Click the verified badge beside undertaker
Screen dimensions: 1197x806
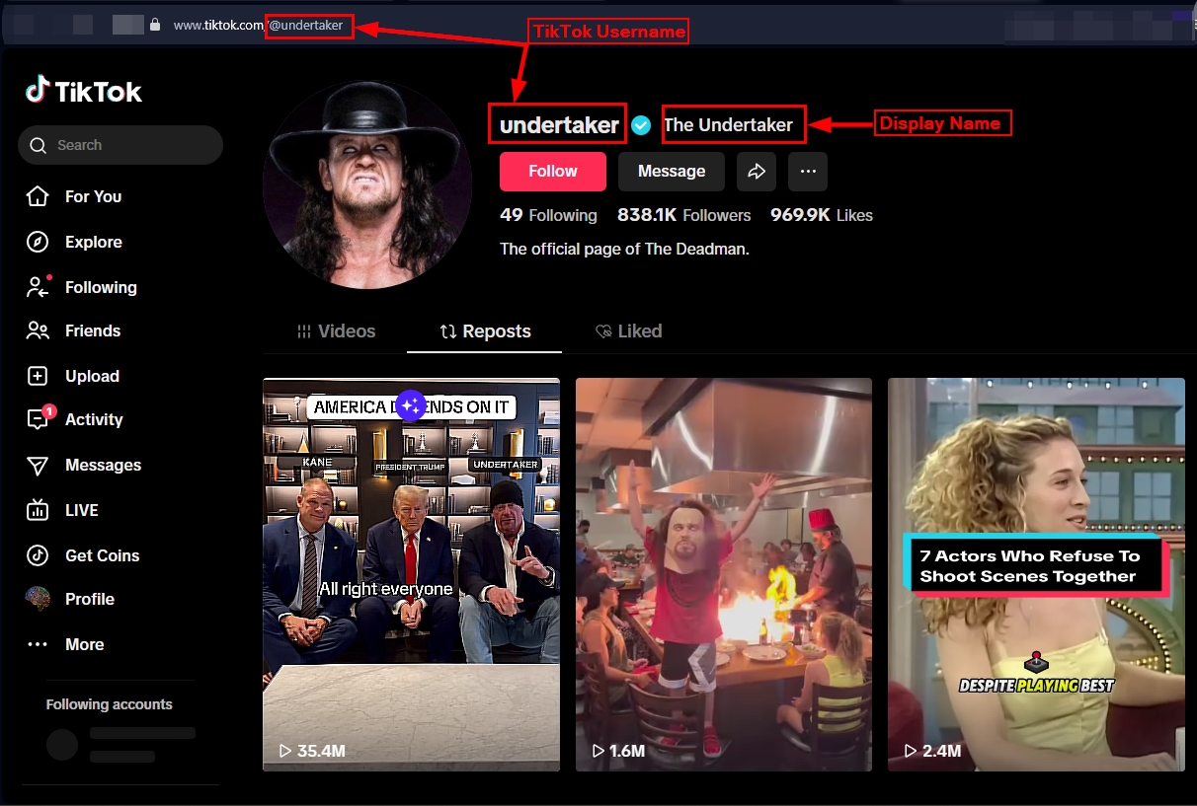click(641, 125)
